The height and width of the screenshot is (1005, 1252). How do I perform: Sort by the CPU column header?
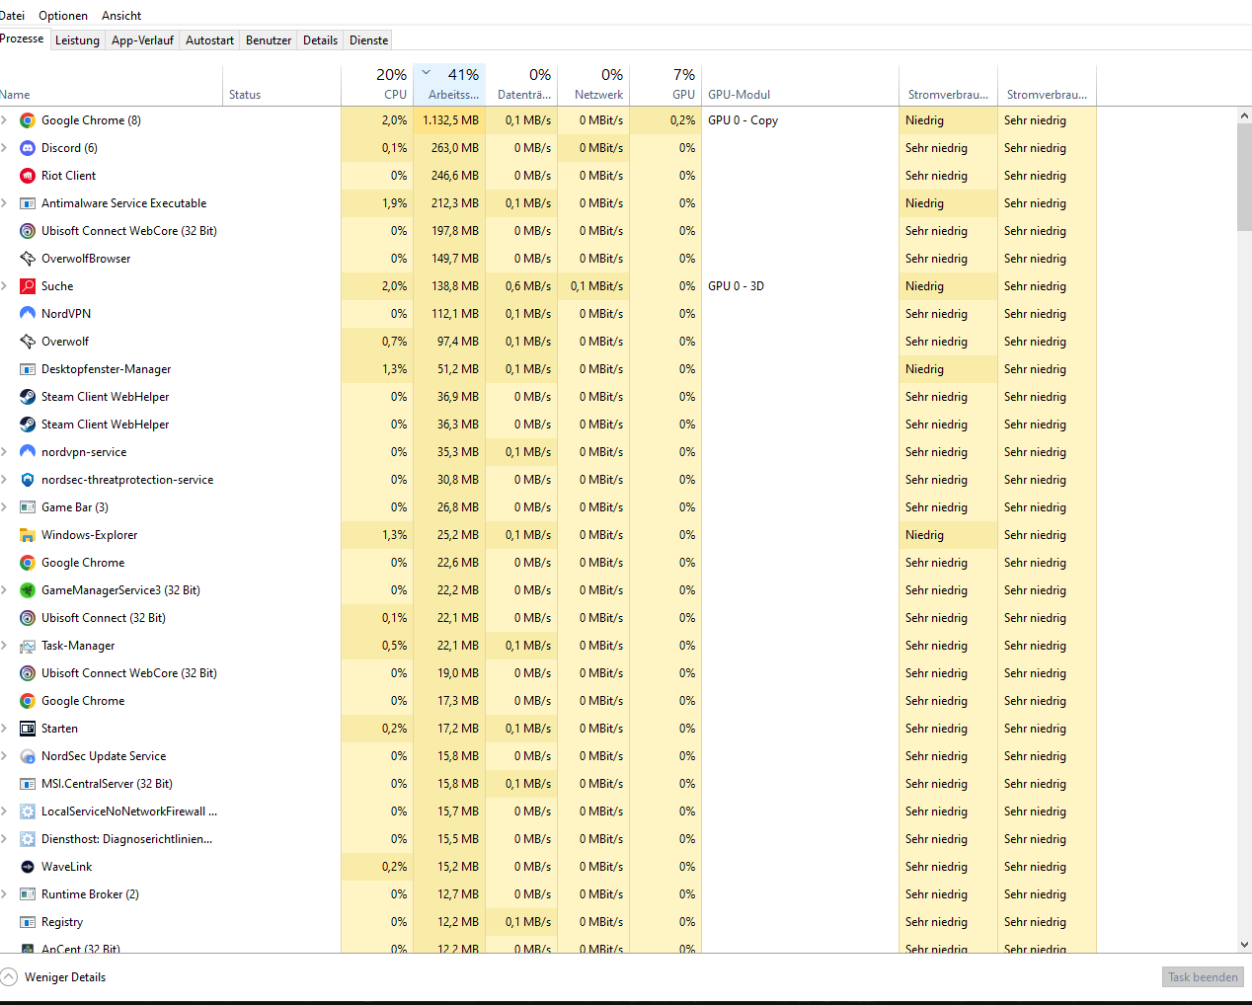click(377, 85)
